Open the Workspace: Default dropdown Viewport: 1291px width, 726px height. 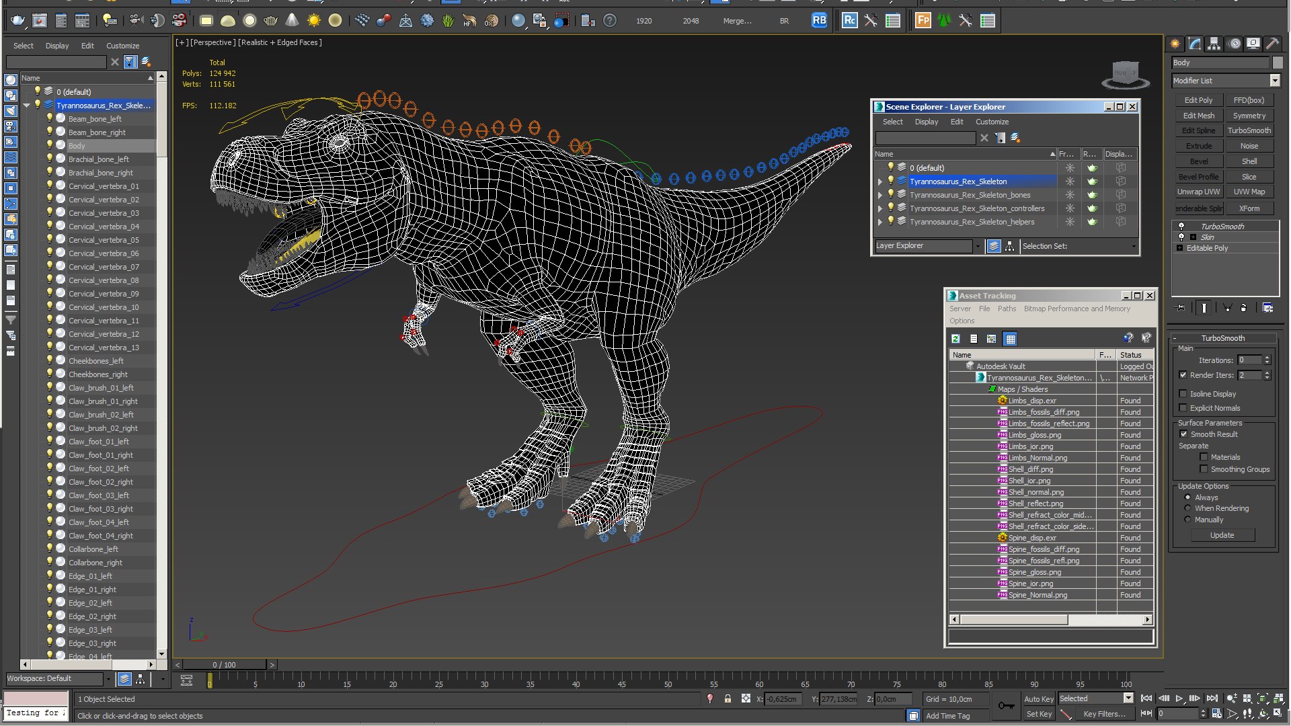pos(108,679)
